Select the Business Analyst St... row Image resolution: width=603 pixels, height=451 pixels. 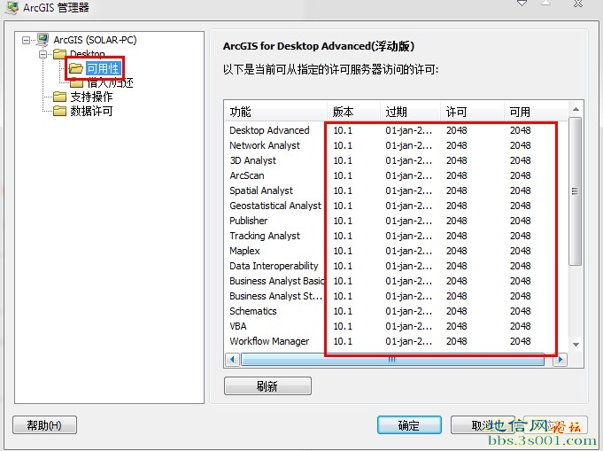396,296
